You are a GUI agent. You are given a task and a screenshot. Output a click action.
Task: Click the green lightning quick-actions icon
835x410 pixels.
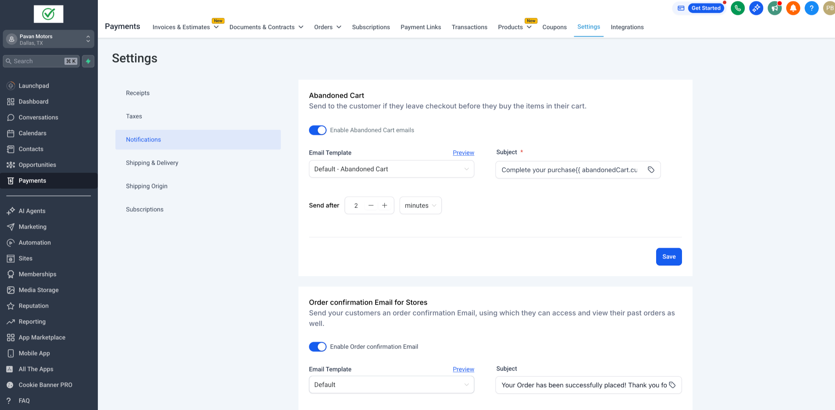tap(88, 61)
